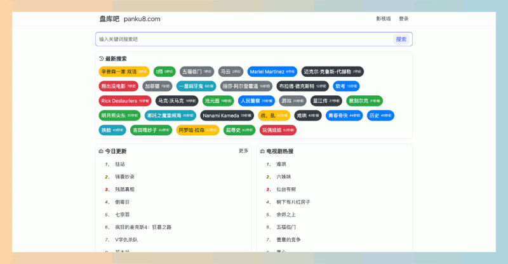Open 倒霉日 in 今日更新 list
Image resolution: width=508 pixels, height=264 pixels.
click(x=123, y=202)
